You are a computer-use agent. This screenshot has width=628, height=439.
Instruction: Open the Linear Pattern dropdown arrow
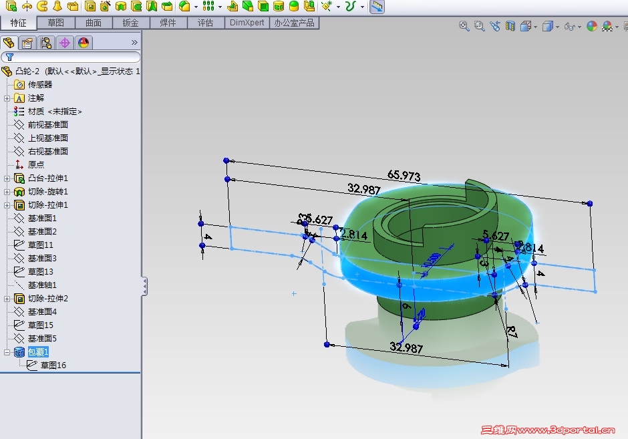pos(220,7)
